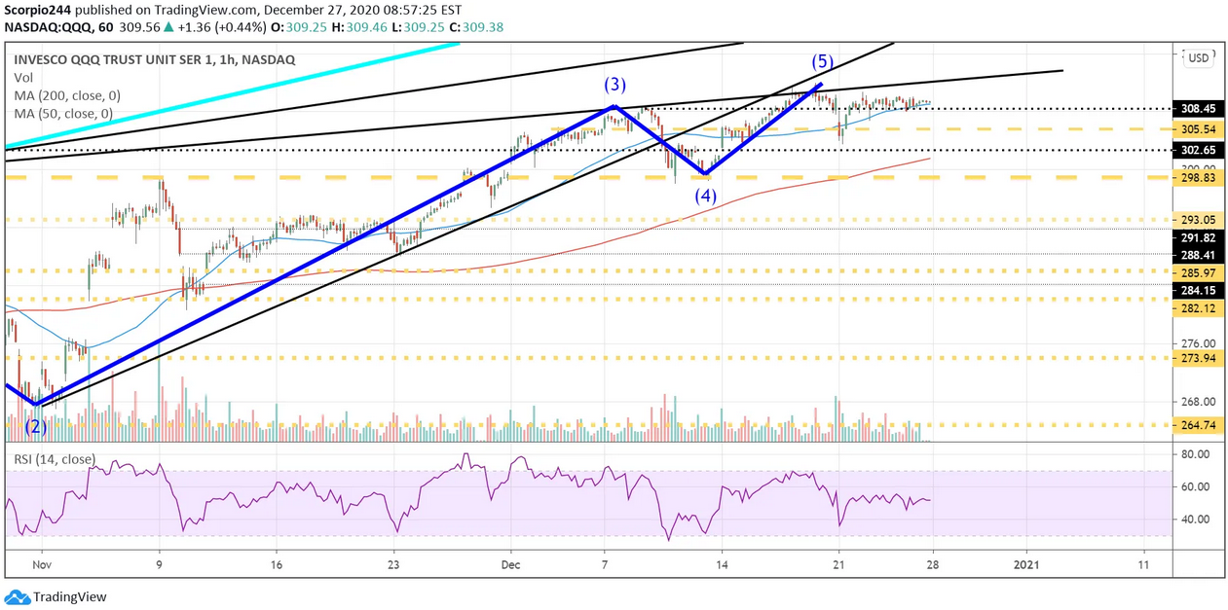Screen dimensions: 1228x610
Task: Click the 28 label on the date axis
Action: (931, 564)
